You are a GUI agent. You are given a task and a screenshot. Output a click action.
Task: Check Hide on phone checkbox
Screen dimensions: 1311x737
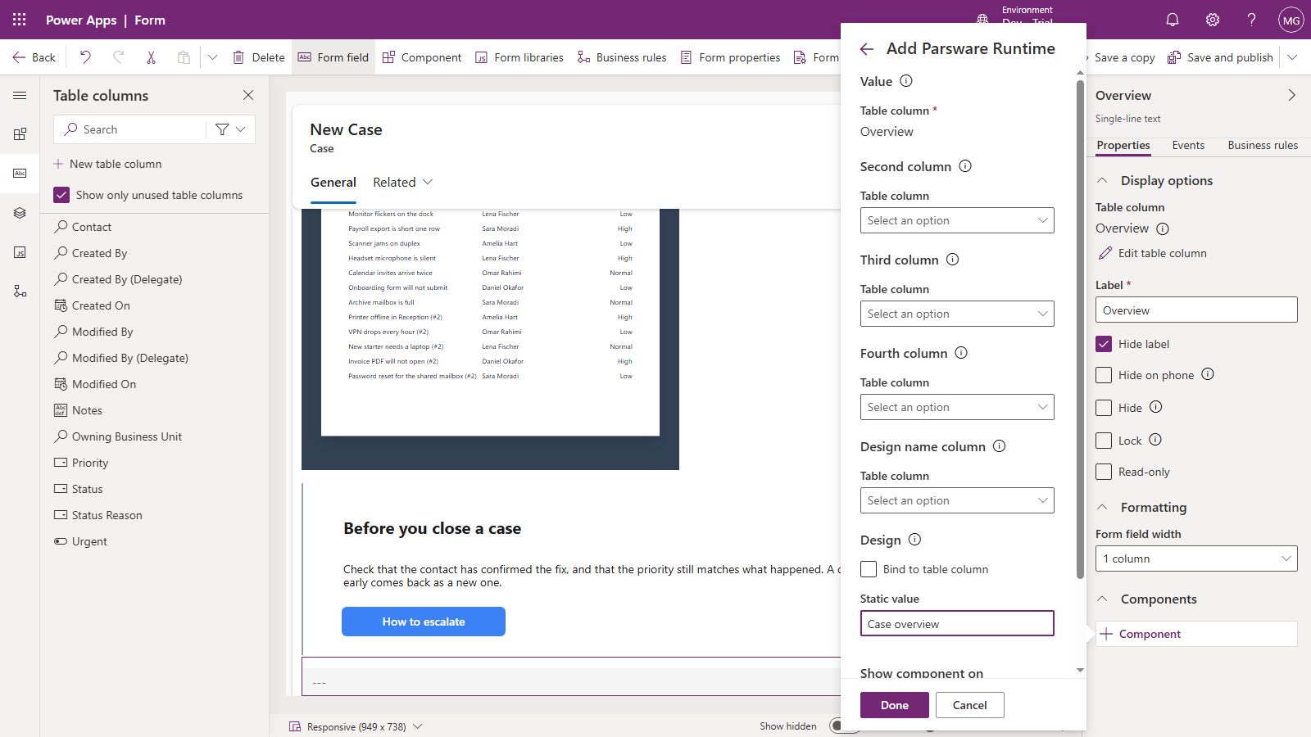click(1104, 375)
